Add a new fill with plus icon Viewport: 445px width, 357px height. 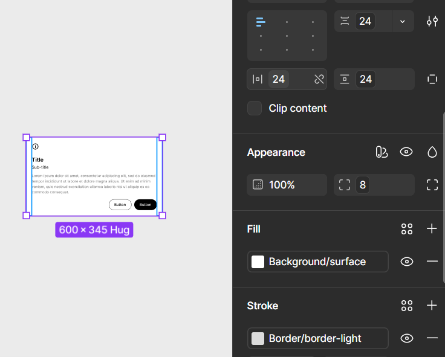pyautogui.click(x=432, y=229)
